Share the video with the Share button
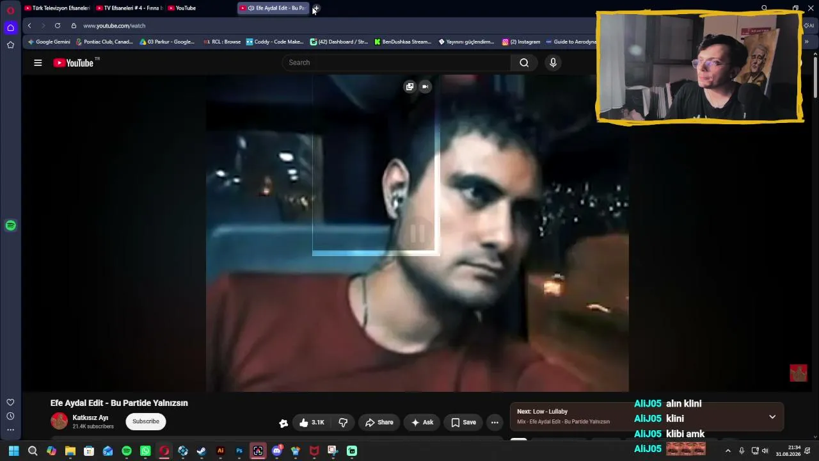 [379, 423]
